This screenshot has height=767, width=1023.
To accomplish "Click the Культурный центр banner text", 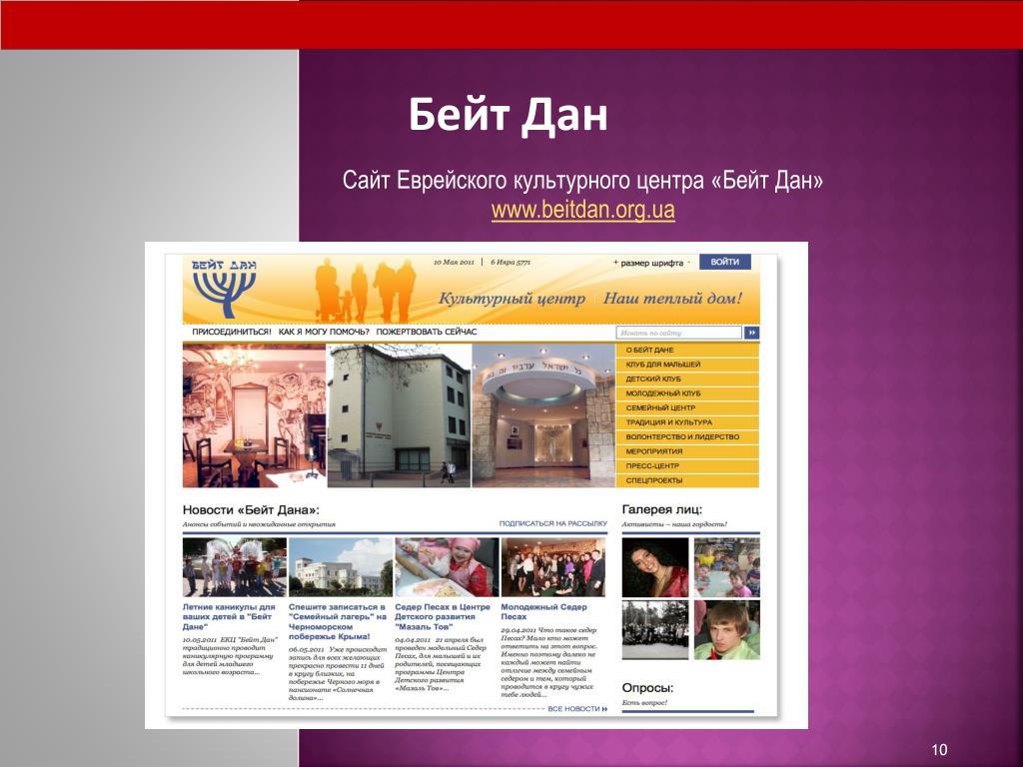I will 512,299.
